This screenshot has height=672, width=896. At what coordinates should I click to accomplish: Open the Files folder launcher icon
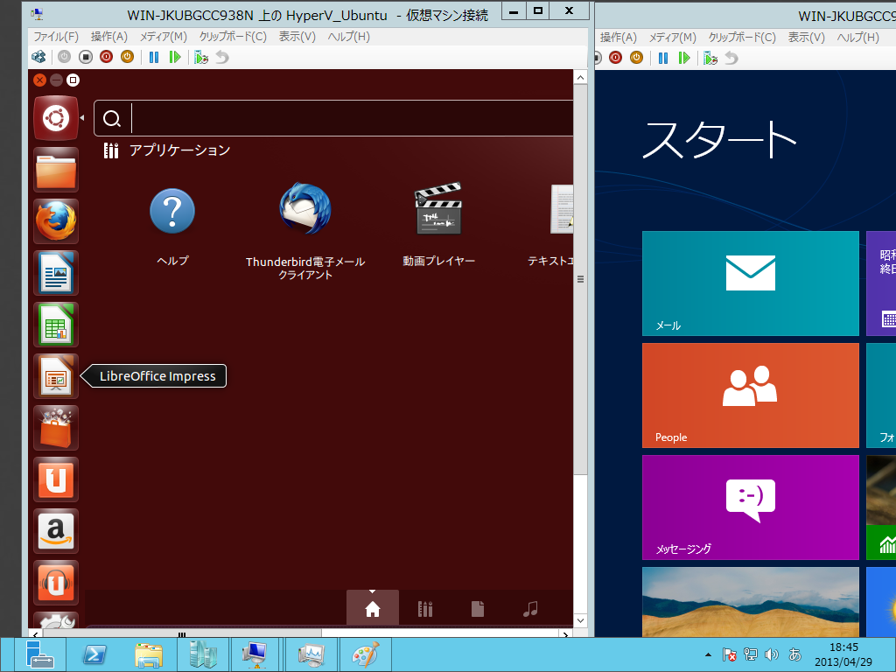(x=56, y=171)
